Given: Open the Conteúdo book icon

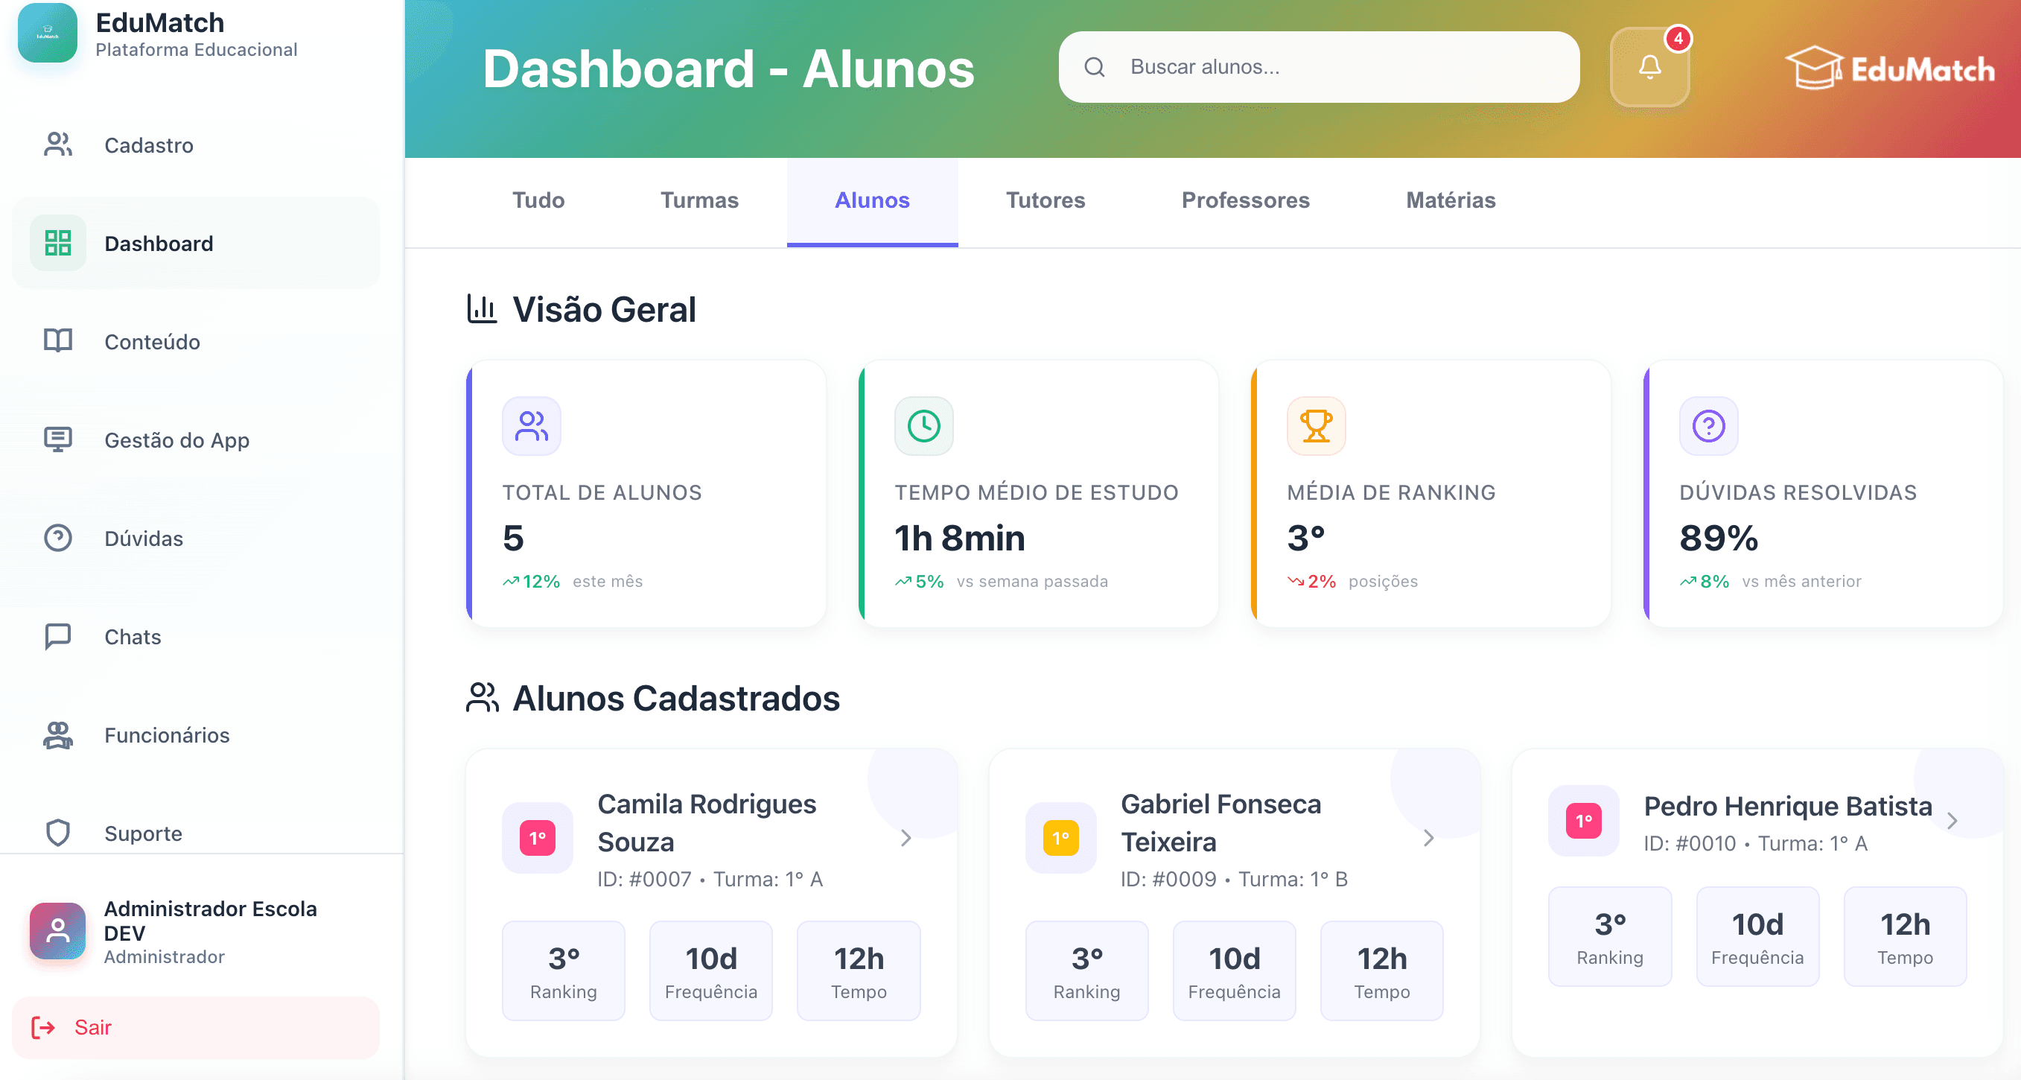Looking at the screenshot, I should tap(57, 340).
